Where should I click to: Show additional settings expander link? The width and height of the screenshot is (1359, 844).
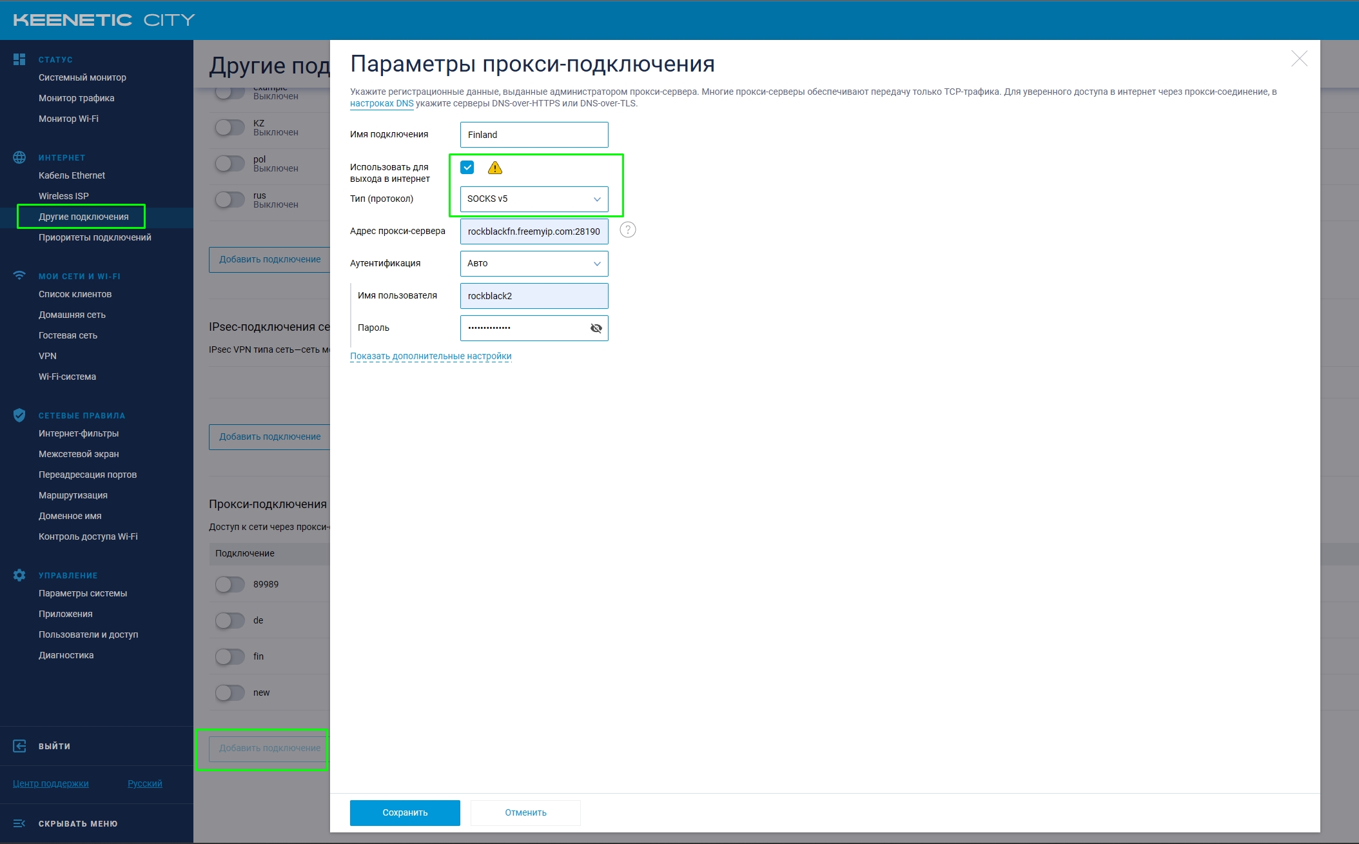[x=431, y=356]
